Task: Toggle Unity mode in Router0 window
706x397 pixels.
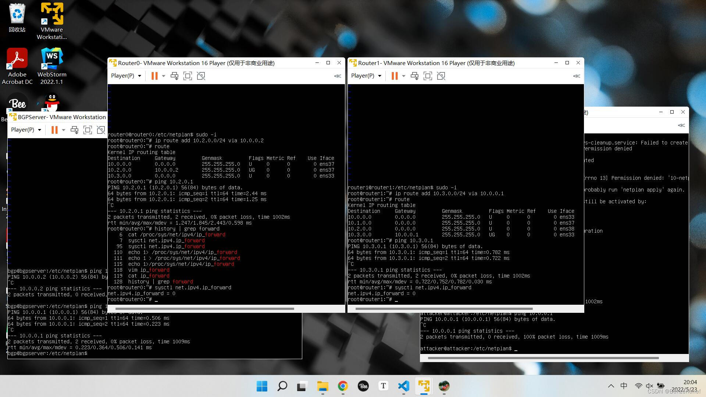Action: click(201, 76)
